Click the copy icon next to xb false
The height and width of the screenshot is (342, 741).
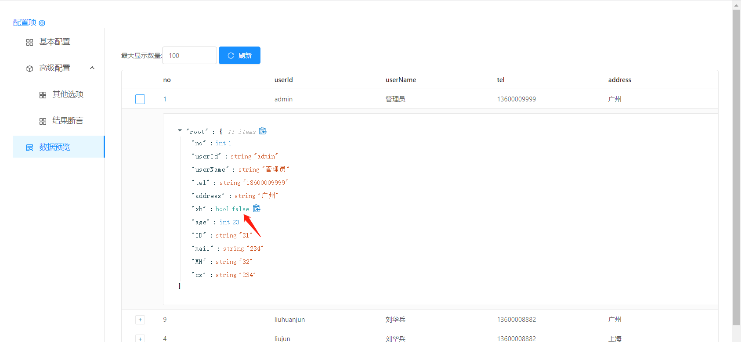tap(257, 209)
